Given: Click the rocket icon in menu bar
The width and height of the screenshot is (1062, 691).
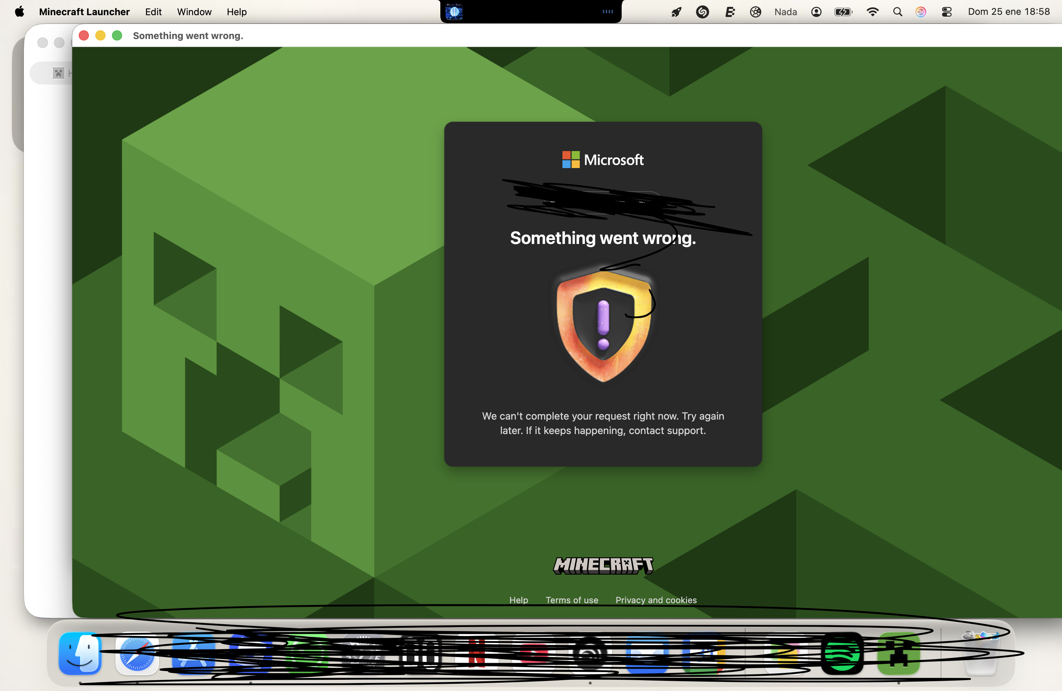Looking at the screenshot, I should pos(677,12).
